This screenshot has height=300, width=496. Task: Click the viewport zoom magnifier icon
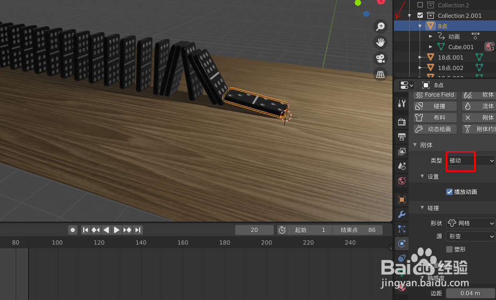click(x=380, y=27)
